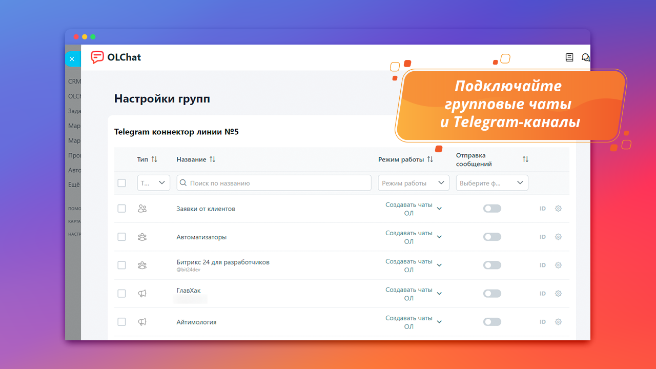
Task: Click Telegram коннектор линии №5 title
Action: tap(176, 132)
